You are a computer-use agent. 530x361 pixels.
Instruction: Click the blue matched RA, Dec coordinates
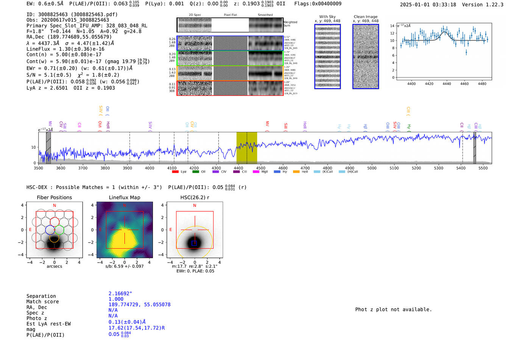(x=139, y=305)
